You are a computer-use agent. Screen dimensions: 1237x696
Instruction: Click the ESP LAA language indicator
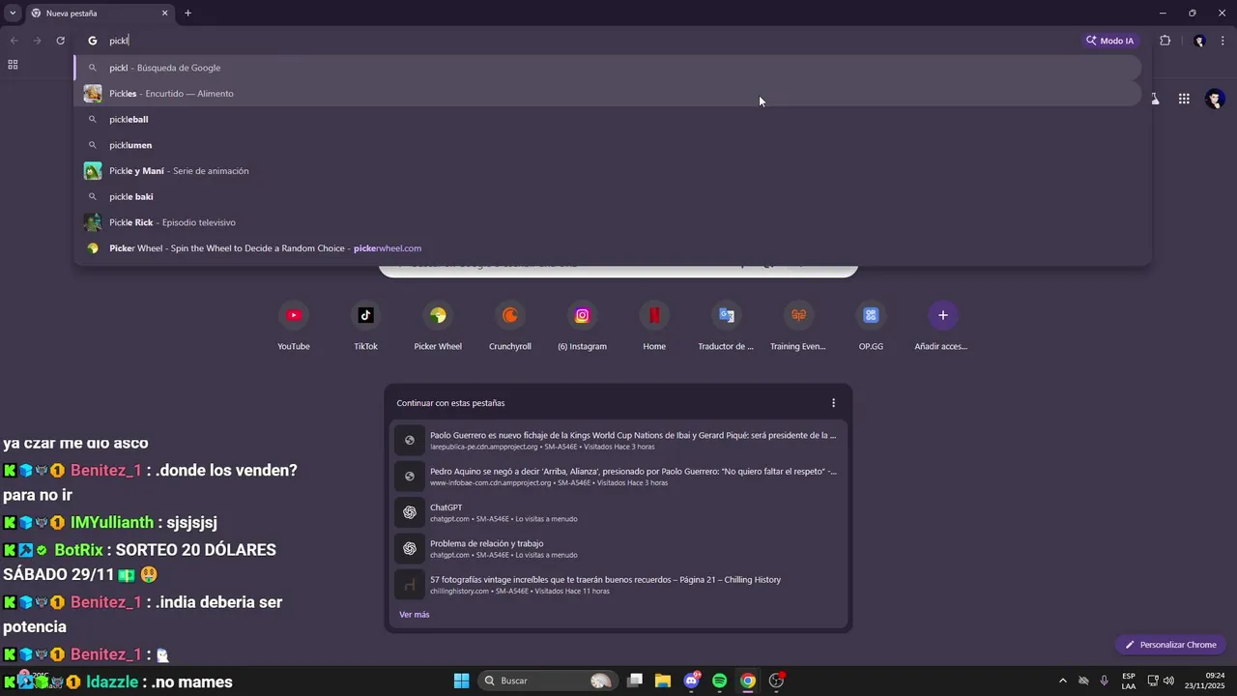pyautogui.click(x=1129, y=681)
